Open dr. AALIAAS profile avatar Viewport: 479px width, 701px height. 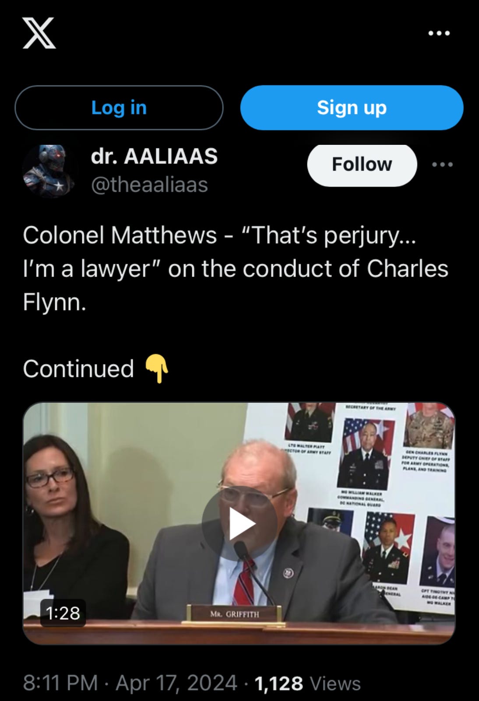[x=50, y=171]
